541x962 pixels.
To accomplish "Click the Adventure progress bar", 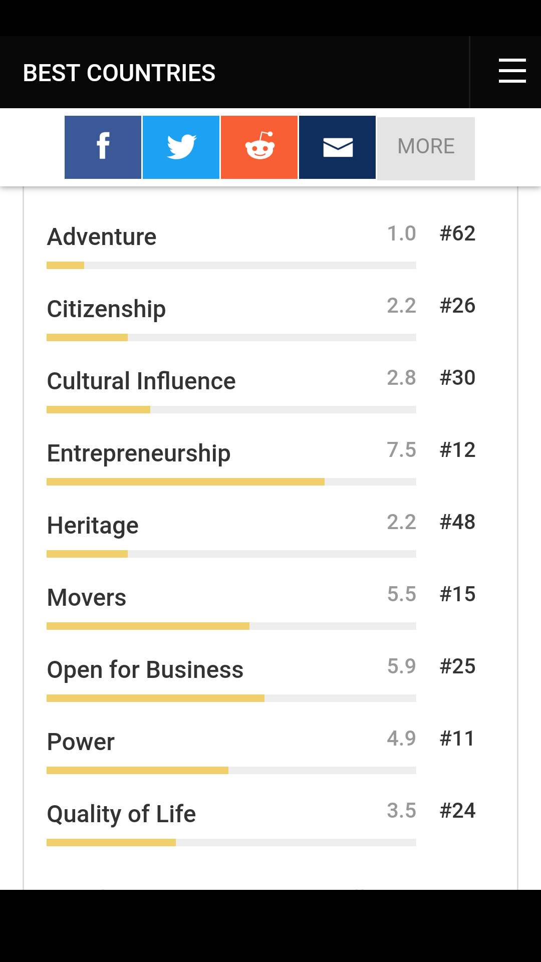I will coord(231,266).
